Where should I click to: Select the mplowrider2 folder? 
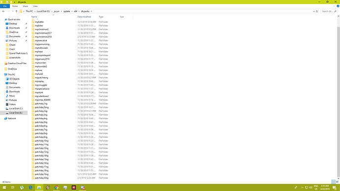point(41,66)
